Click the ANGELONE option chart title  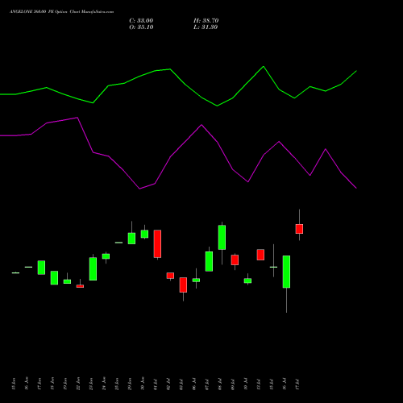tap(61, 12)
